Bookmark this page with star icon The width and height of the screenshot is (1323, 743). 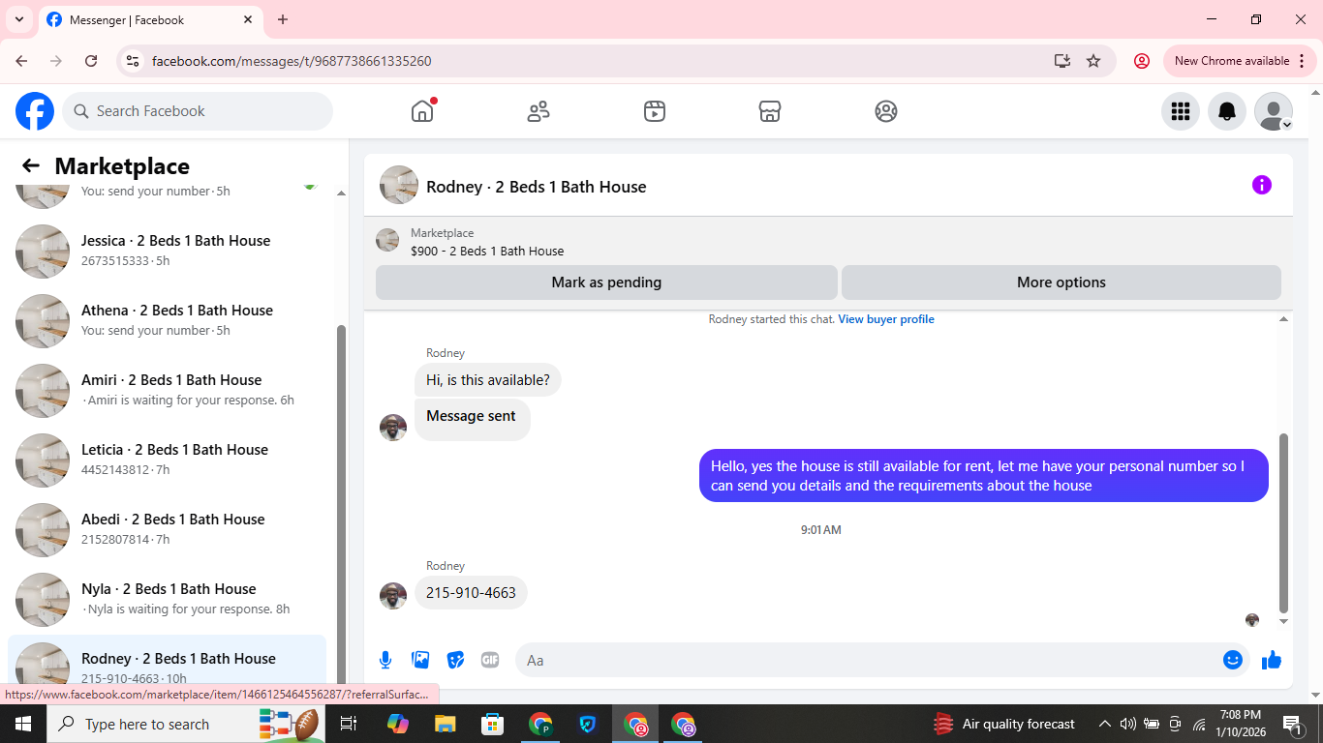[1093, 61]
